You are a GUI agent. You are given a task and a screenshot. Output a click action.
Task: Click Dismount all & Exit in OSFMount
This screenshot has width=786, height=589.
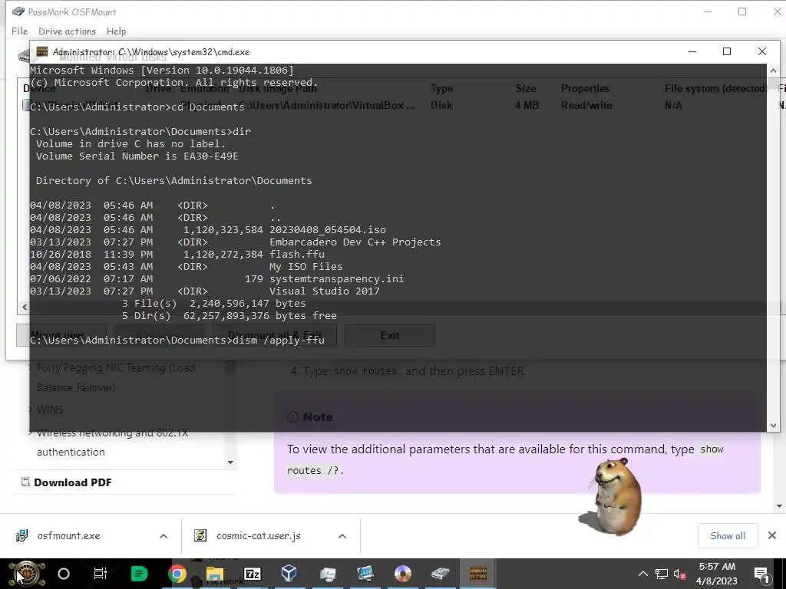(x=275, y=335)
